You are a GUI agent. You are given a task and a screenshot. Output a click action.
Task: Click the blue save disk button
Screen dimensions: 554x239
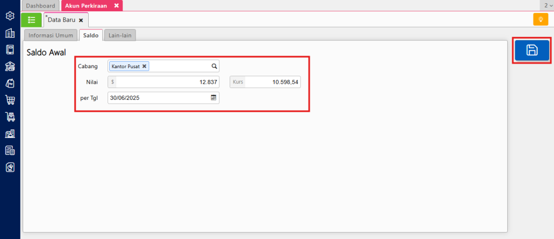pyautogui.click(x=531, y=50)
